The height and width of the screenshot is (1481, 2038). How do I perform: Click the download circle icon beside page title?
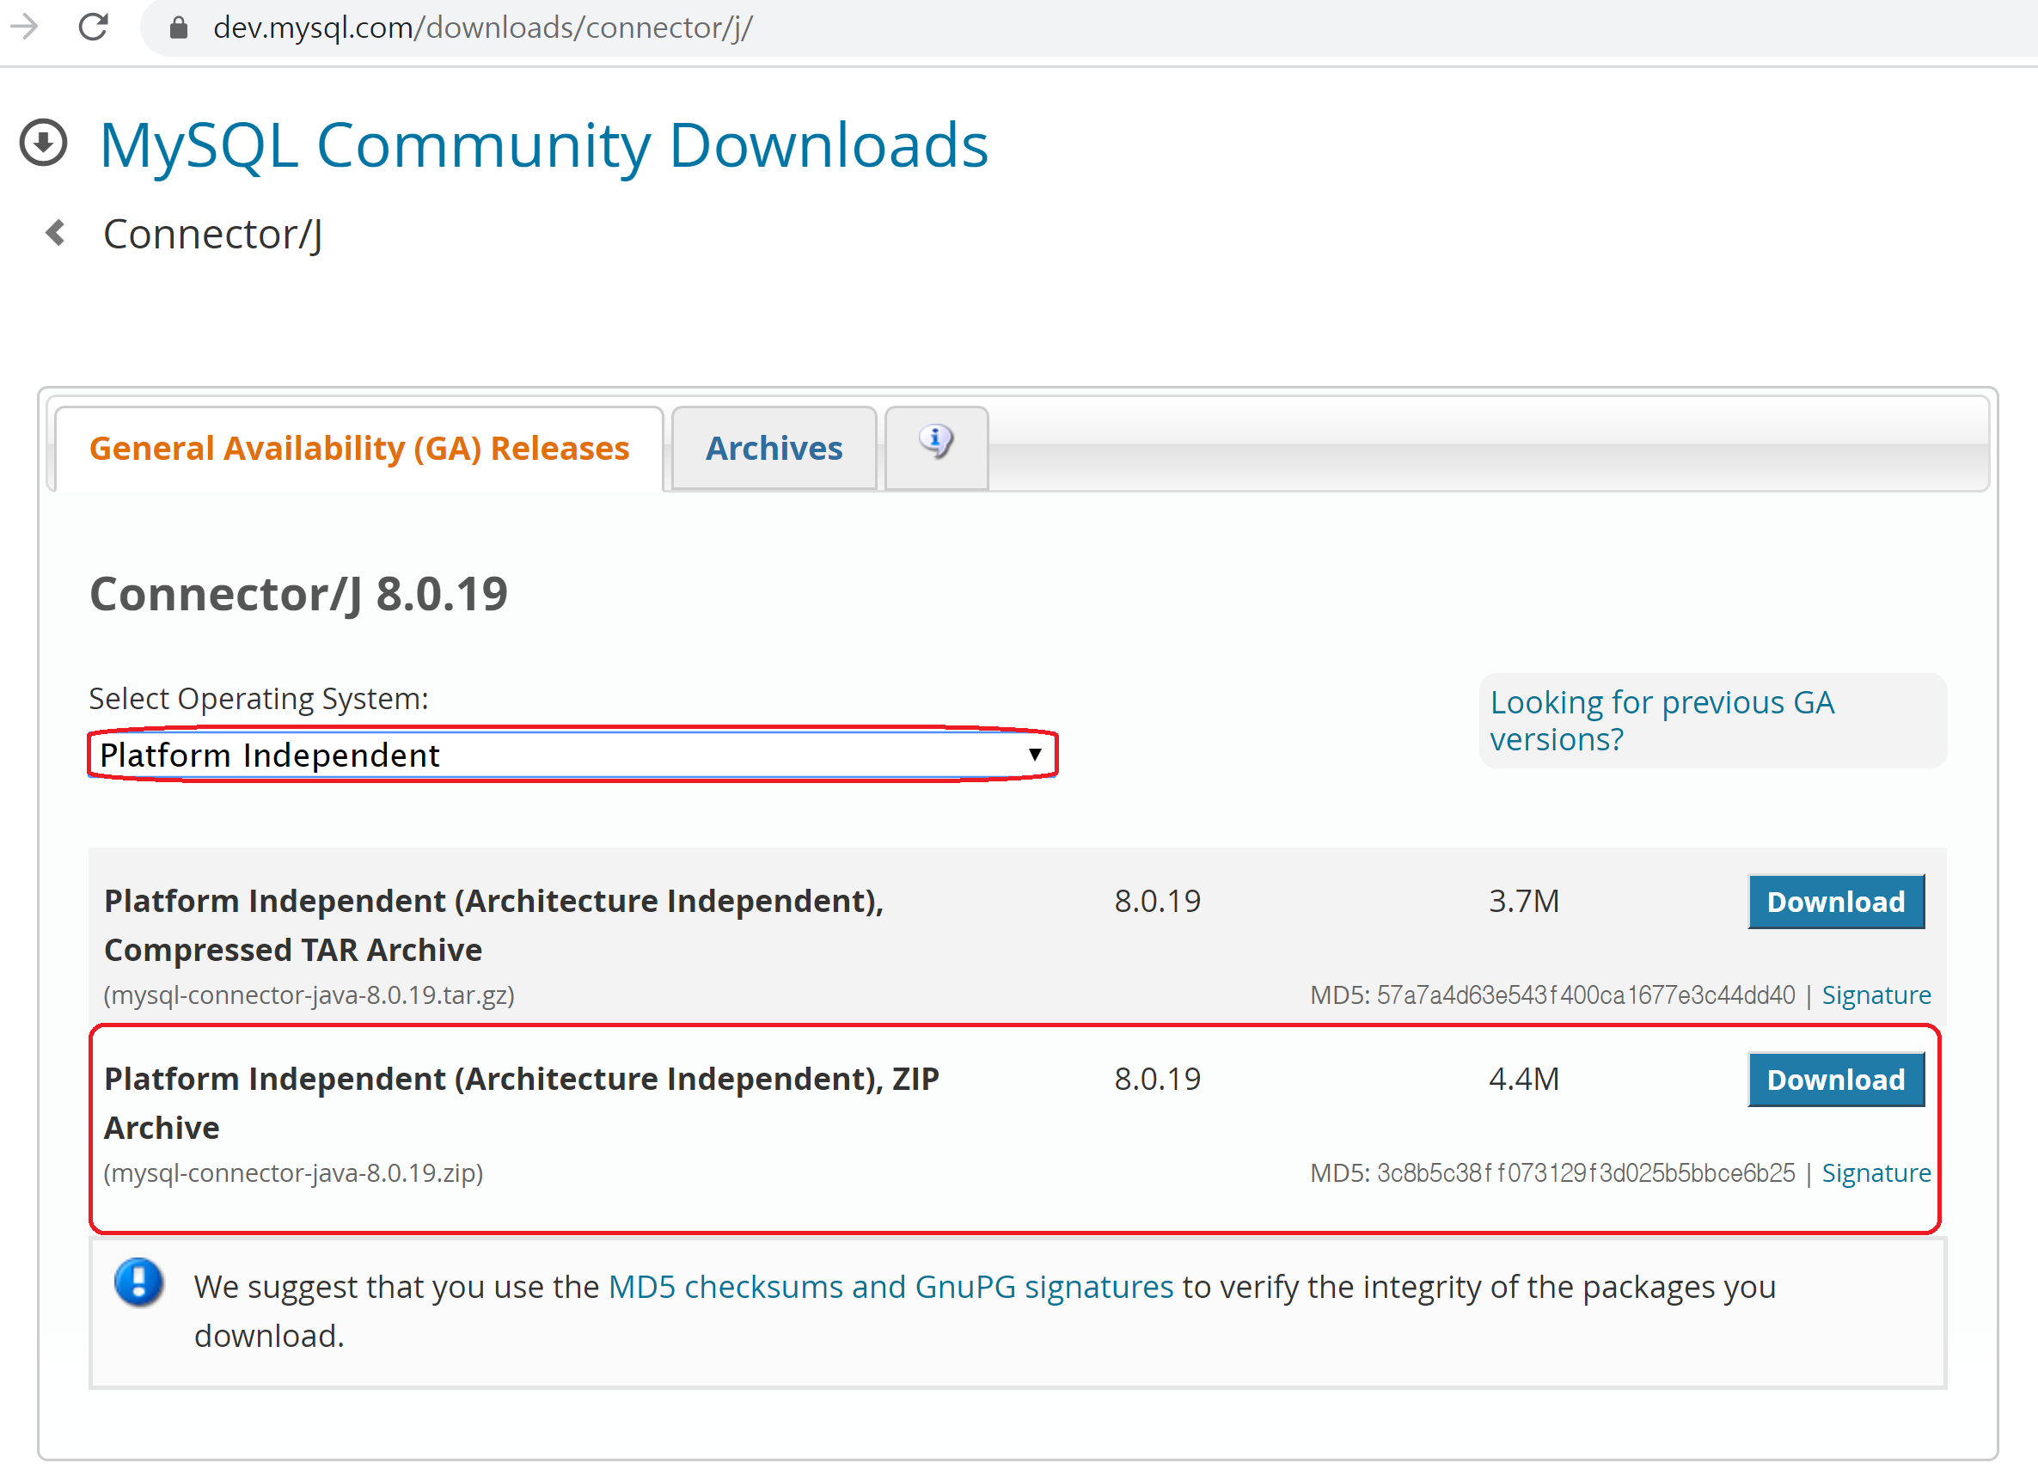point(43,143)
